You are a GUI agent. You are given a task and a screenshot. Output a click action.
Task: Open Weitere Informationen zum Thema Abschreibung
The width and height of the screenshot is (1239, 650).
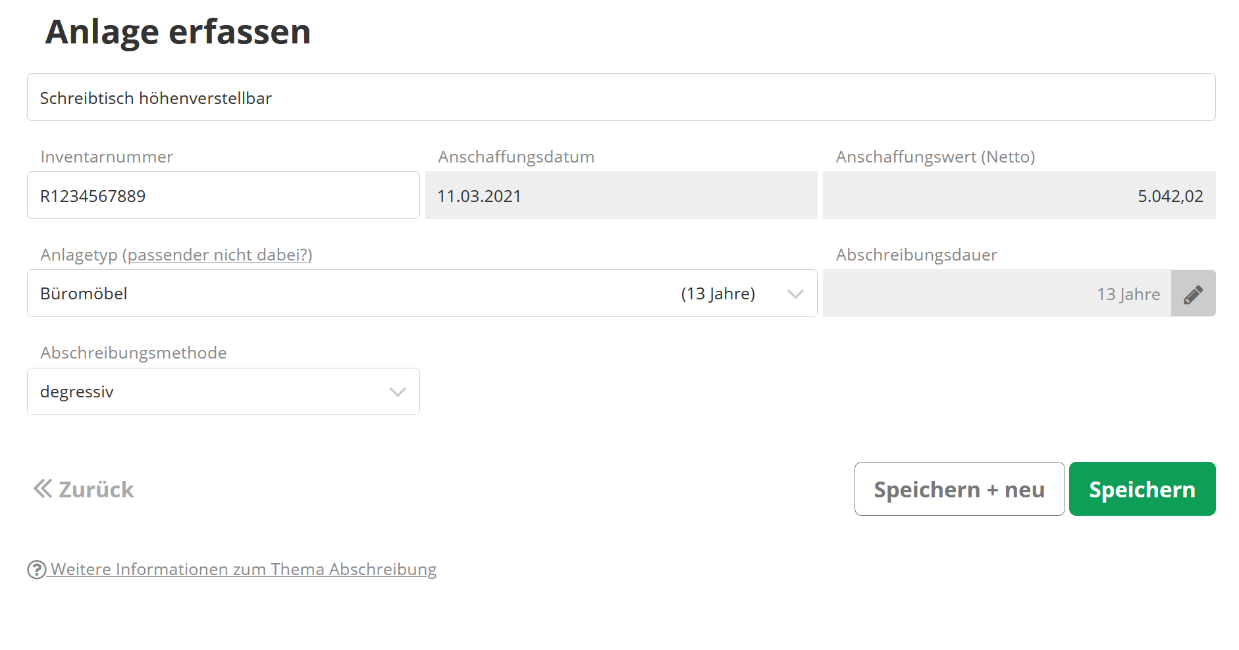(244, 569)
